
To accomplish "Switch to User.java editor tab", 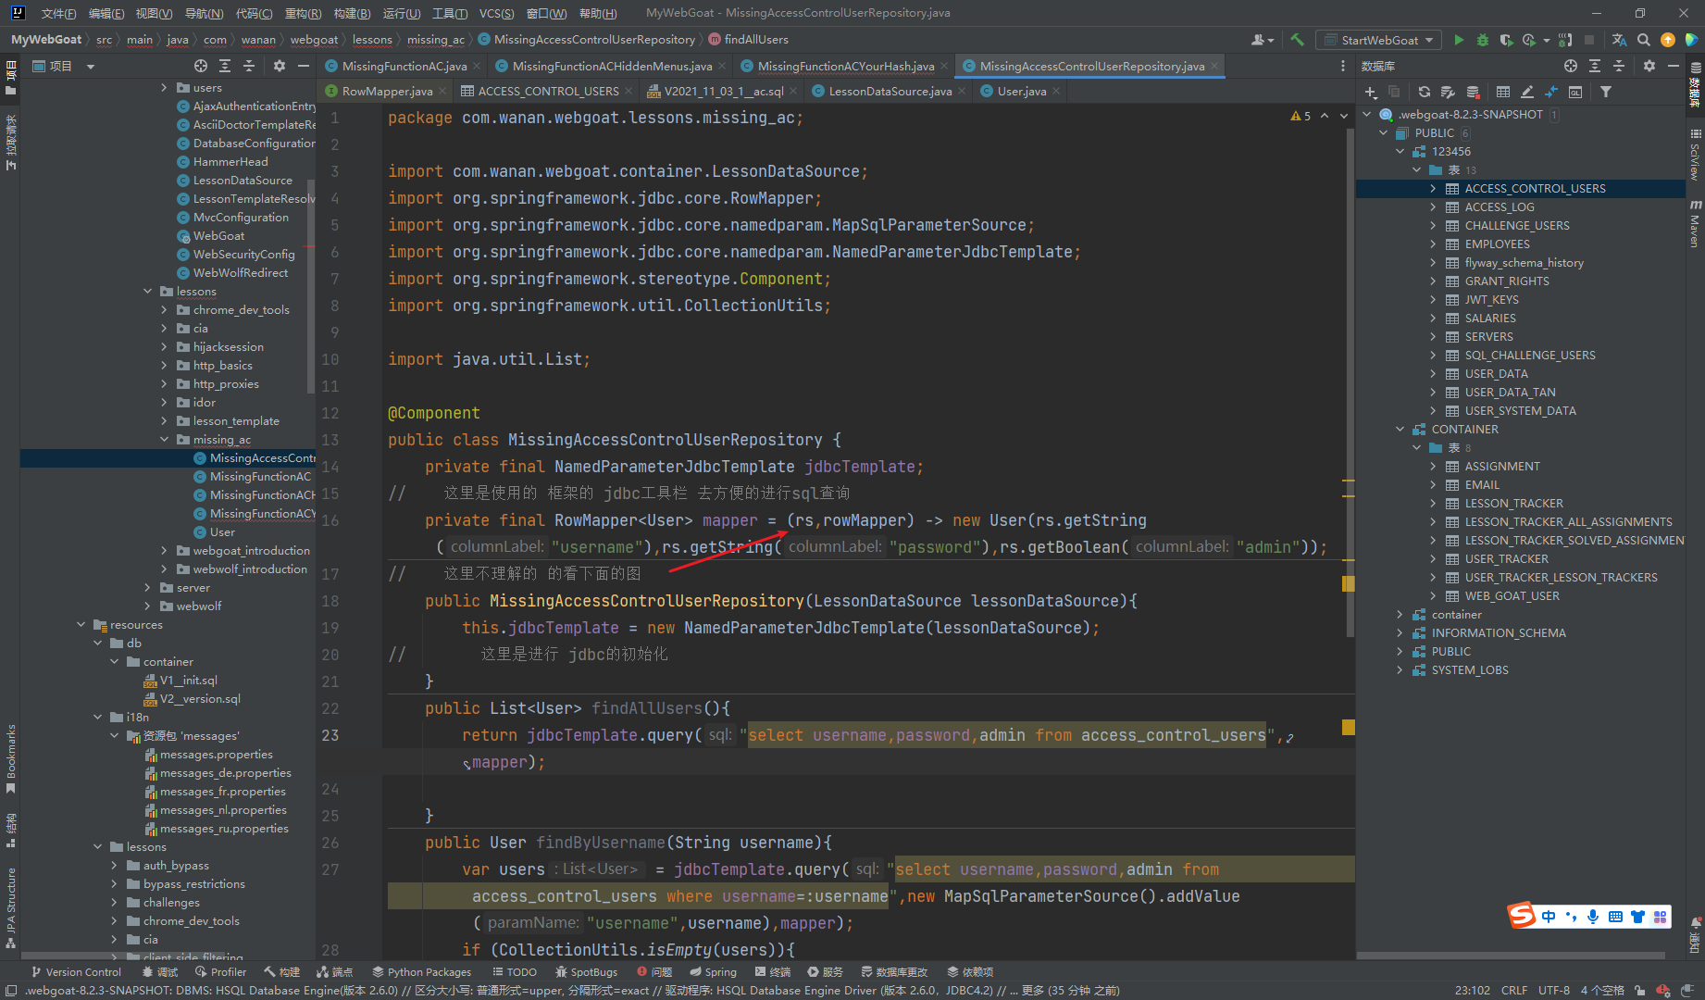I will pos(1022,91).
